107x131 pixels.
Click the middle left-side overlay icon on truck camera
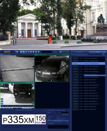point(2,101)
